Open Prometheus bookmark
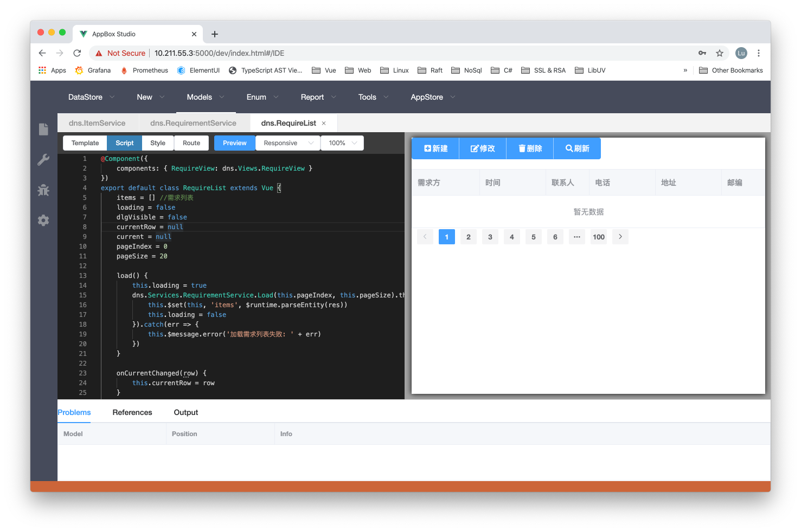Image resolution: width=801 pixels, height=532 pixels. (x=144, y=70)
